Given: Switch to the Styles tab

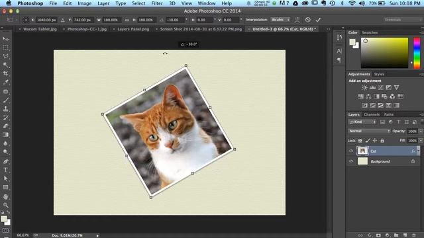Looking at the screenshot, I should [x=379, y=74].
